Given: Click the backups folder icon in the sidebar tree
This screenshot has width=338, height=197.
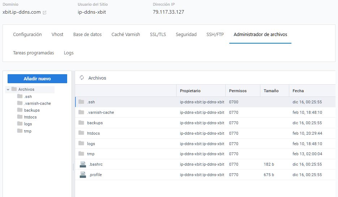Looking at the screenshot, I should (x=20, y=110).
